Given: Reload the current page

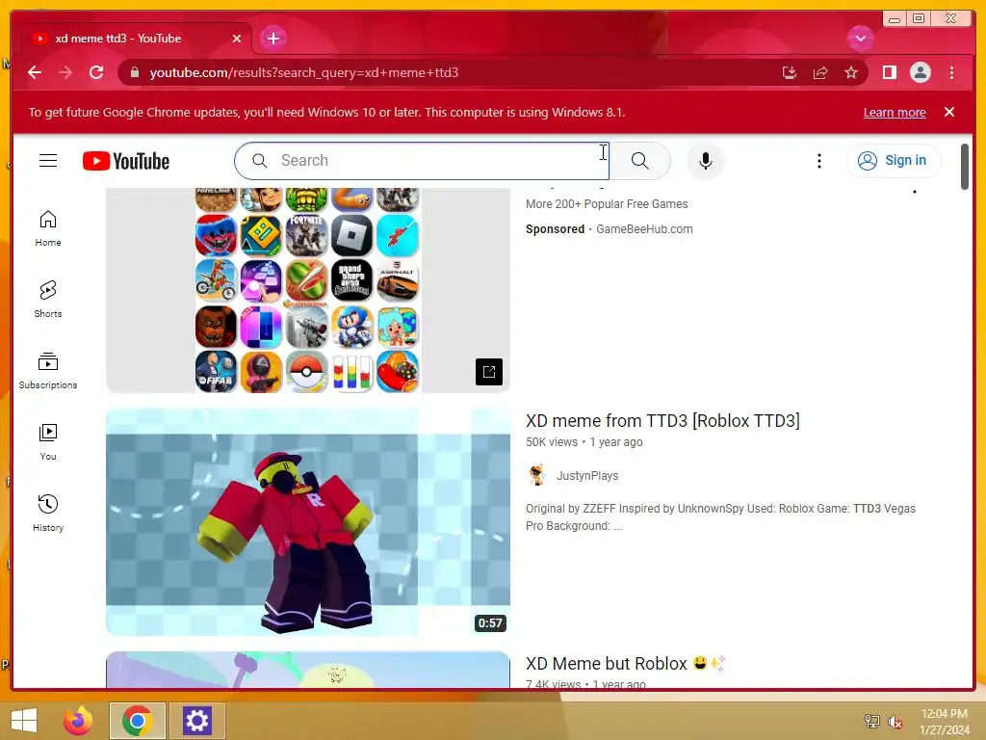Looking at the screenshot, I should (96, 72).
